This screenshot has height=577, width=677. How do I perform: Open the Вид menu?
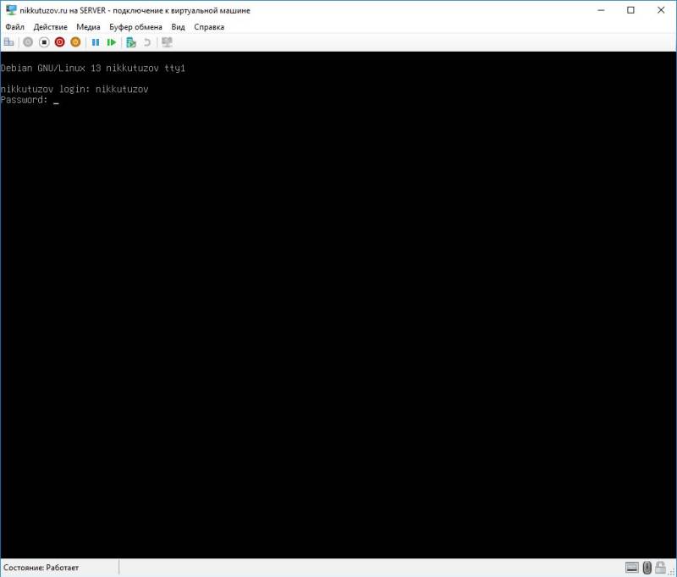178,26
